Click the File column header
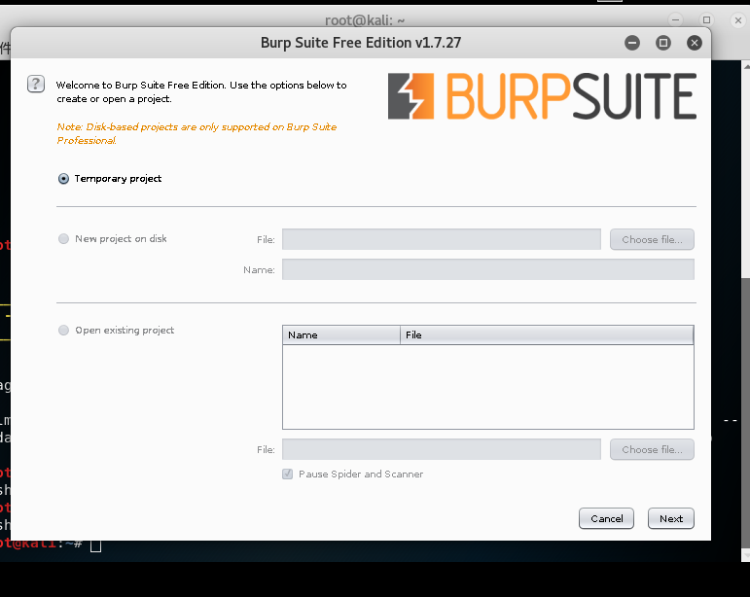Image resolution: width=750 pixels, height=597 pixels. pos(547,335)
